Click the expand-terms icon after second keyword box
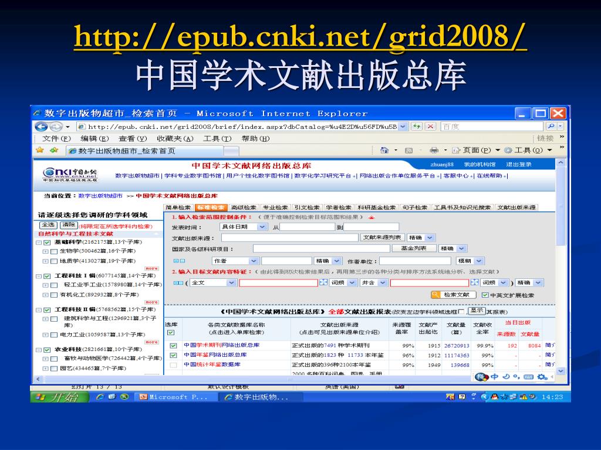Viewport: 601px width, 450px height. point(474,282)
